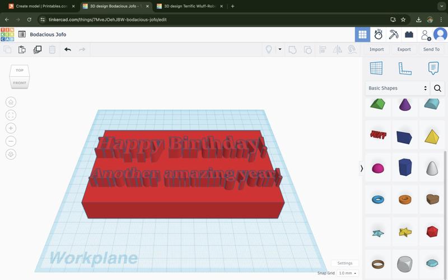Select the yellow star shape

pos(405,232)
